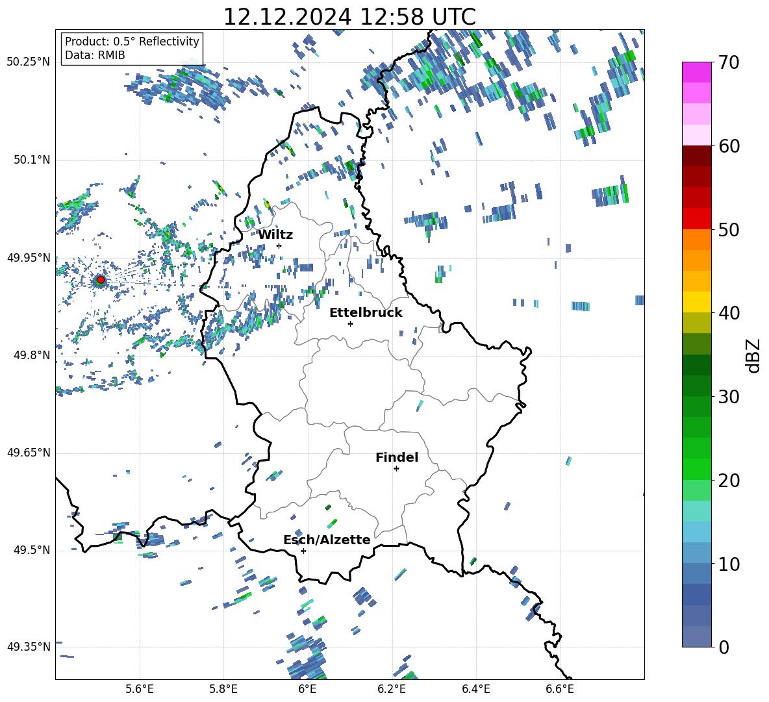Image resolution: width=769 pixels, height=702 pixels.
Task: Click the 40 colorbar tick label
Action: tap(729, 313)
